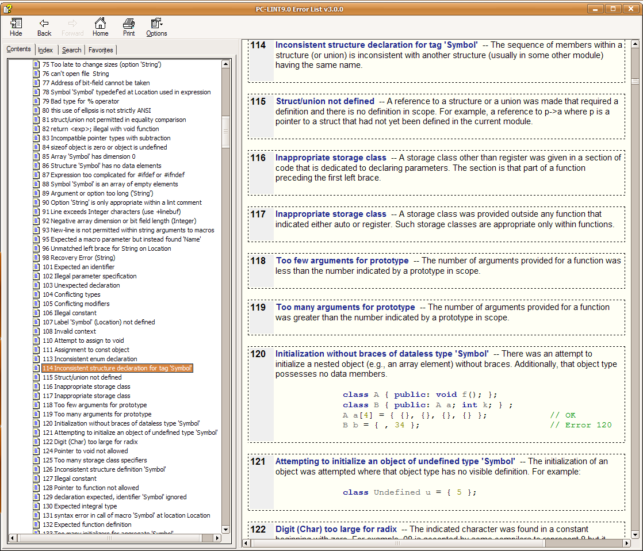The height and width of the screenshot is (551, 643).
Task: Click contents tree scroll-down arrow
Action: click(225, 529)
